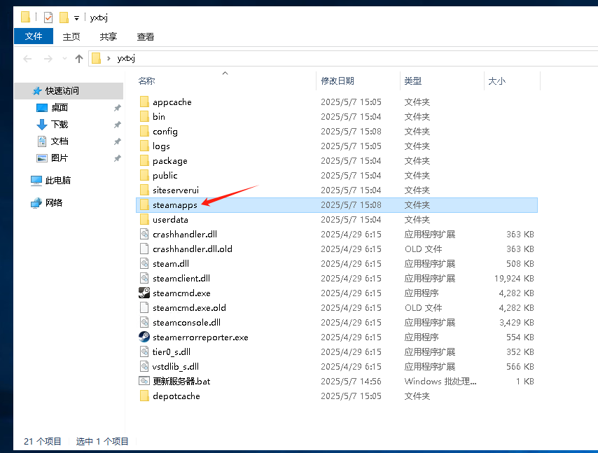The image size is (598, 453).
Task: Switch to the 主页 ribbon tab
Action: [x=71, y=36]
